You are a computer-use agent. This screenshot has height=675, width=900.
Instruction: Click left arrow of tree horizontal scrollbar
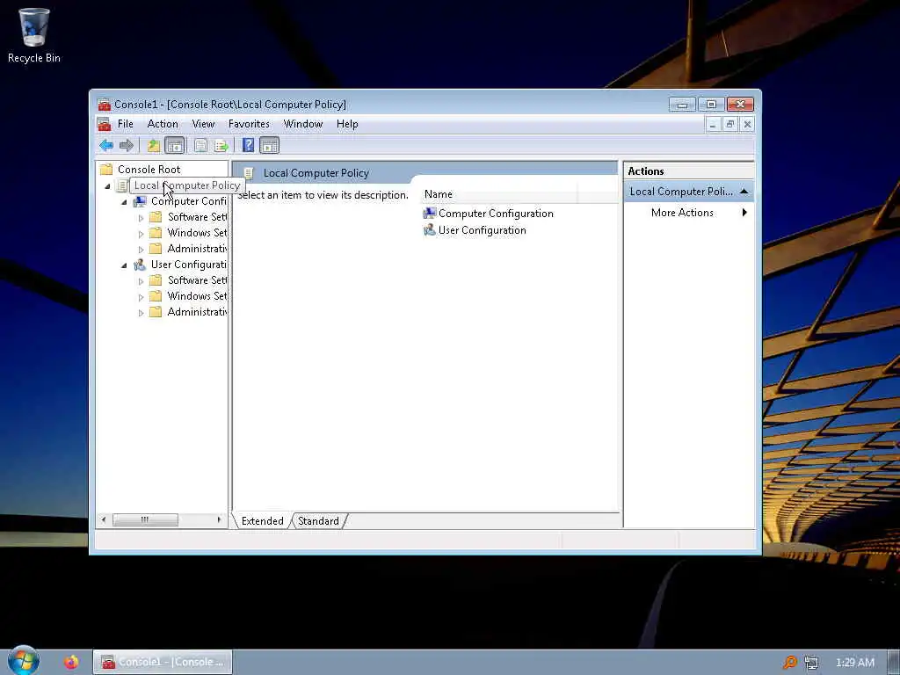104,520
